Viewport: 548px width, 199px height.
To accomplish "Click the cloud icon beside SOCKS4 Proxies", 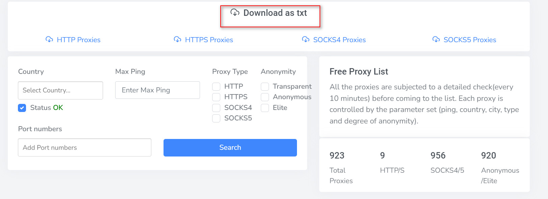I will pyautogui.click(x=306, y=39).
